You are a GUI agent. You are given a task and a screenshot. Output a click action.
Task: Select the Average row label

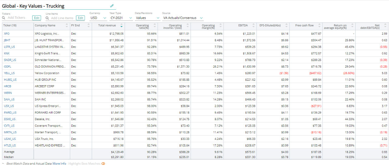pos(9,152)
